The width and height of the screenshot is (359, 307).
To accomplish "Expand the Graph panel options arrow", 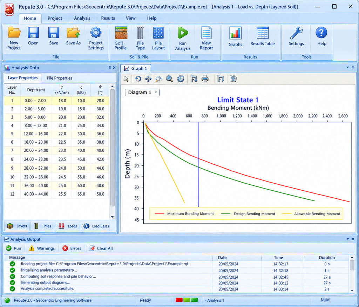I will 347,67.
